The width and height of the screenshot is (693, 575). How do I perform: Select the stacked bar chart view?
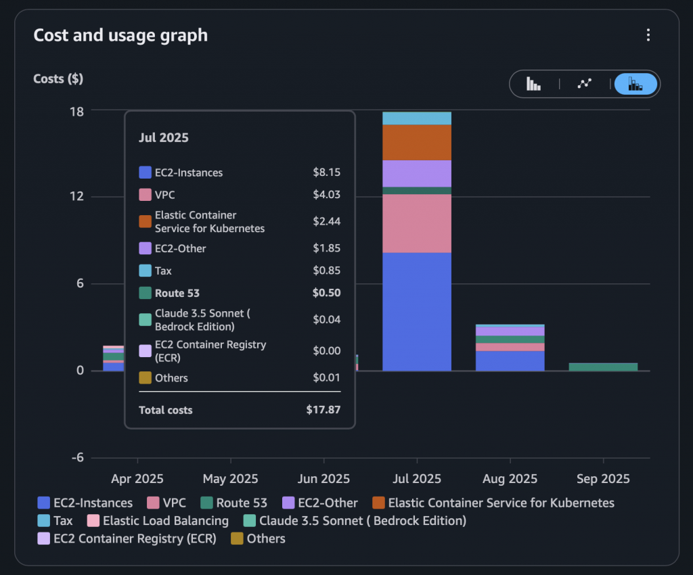[x=635, y=84]
